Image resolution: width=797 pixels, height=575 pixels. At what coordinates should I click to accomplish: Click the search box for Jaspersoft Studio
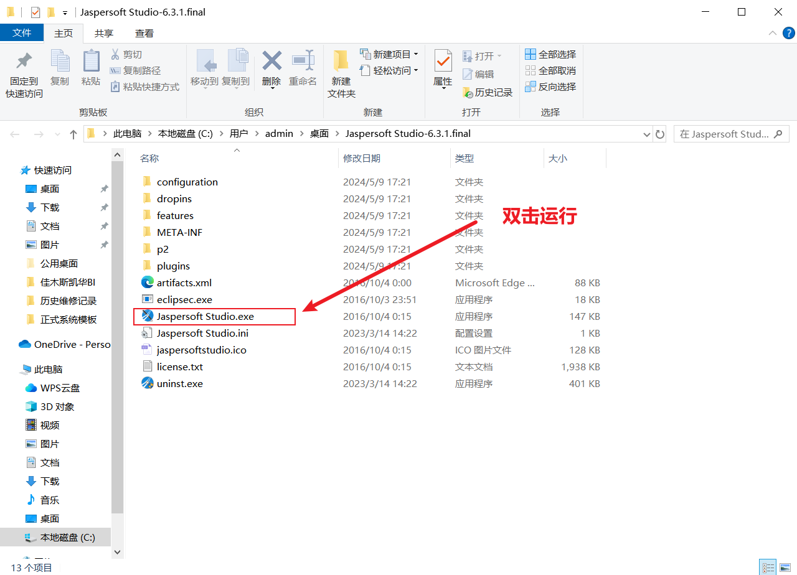click(x=731, y=134)
